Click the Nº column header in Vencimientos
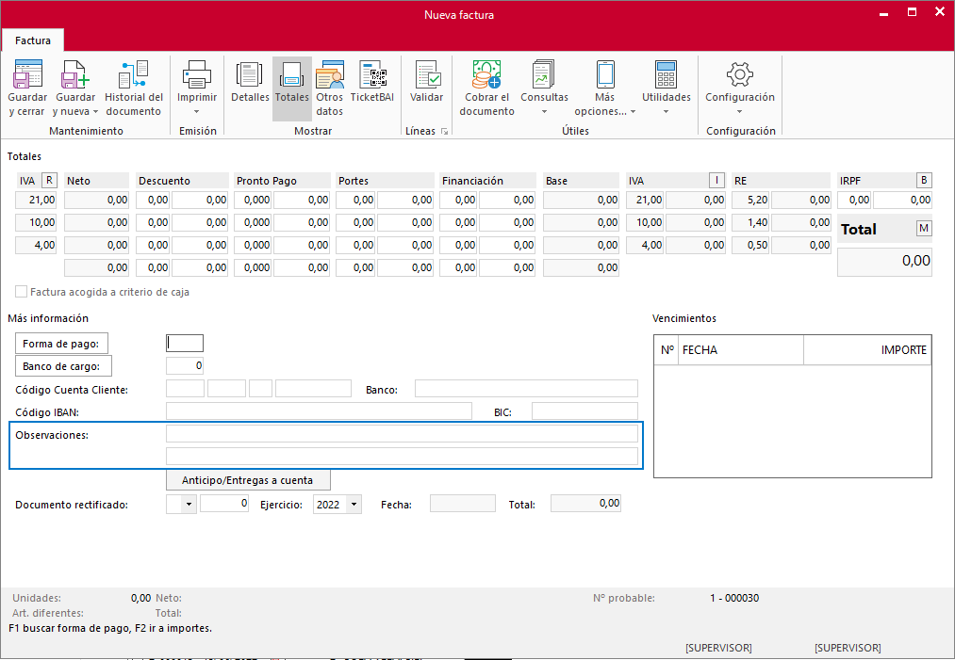 pos(667,349)
